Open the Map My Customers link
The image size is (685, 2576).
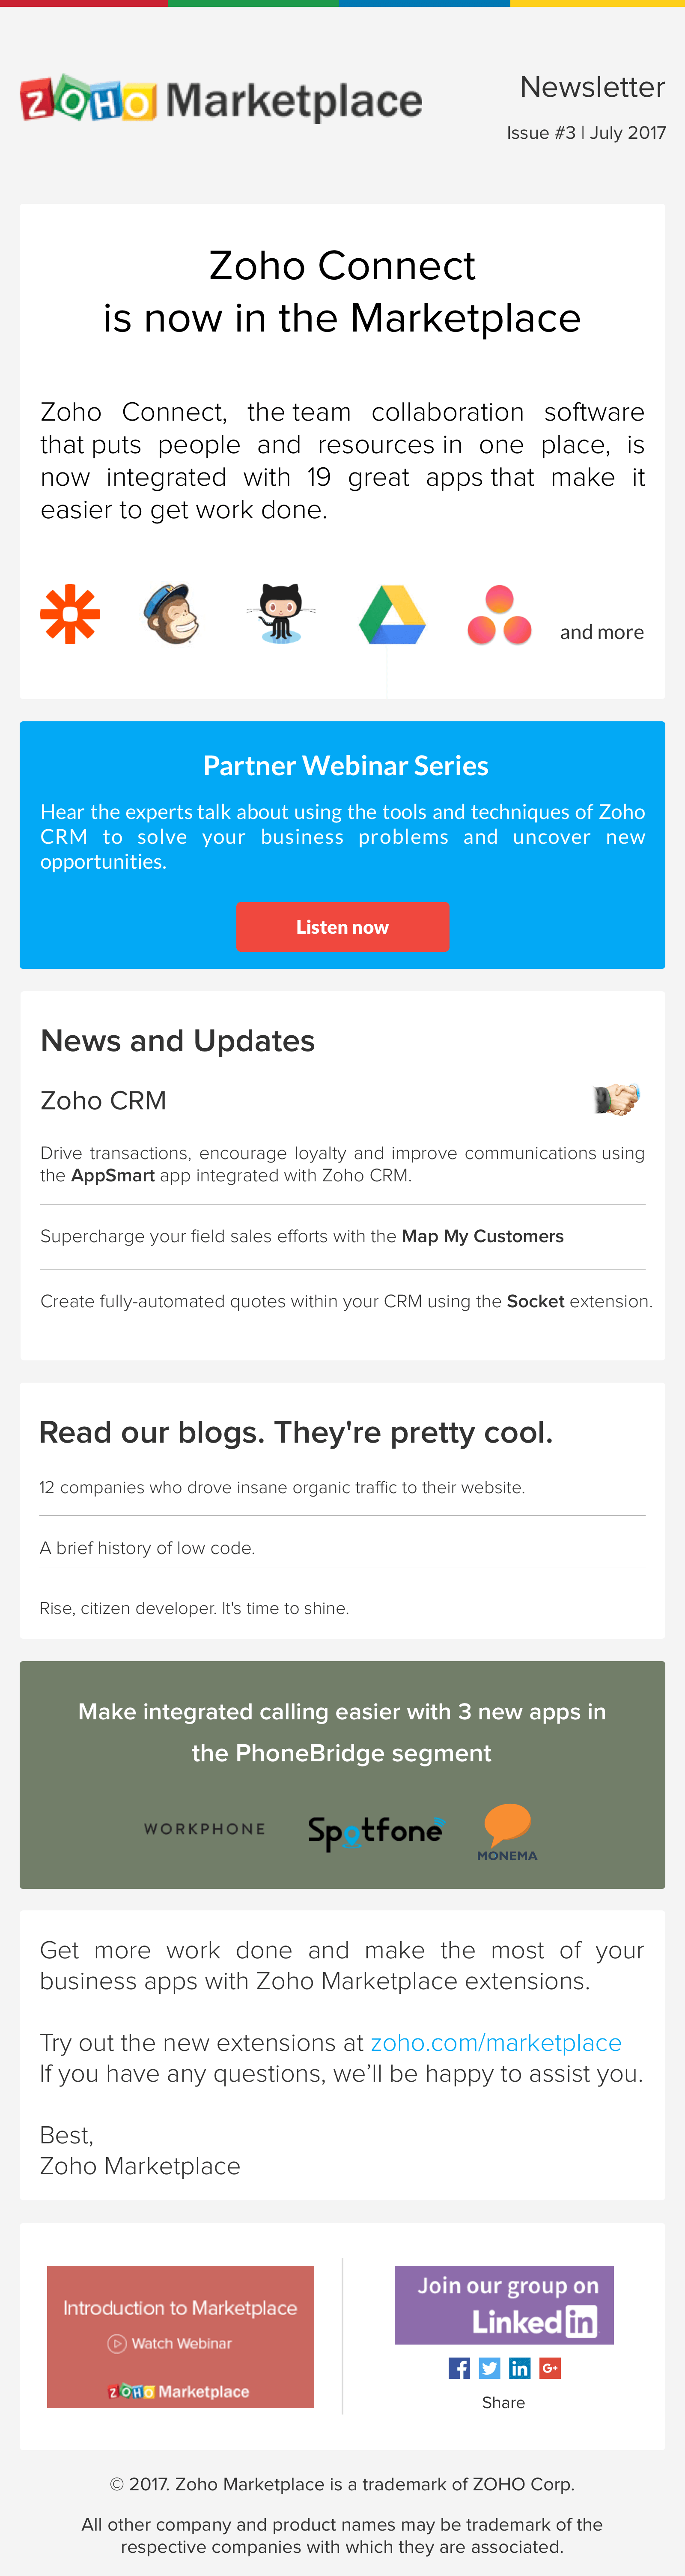(x=482, y=1236)
